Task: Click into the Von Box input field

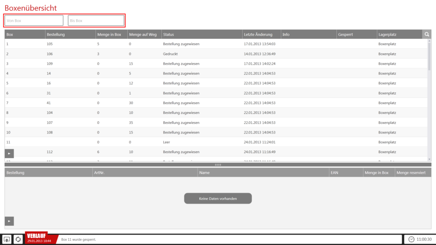Action: [x=34, y=20]
